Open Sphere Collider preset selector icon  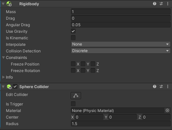click(x=161, y=86)
